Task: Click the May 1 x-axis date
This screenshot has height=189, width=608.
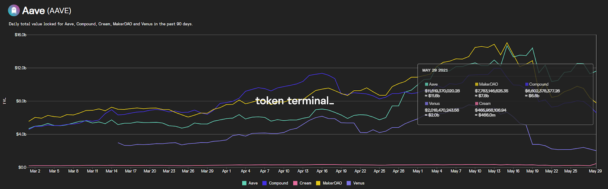Action: tap(418, 171)
